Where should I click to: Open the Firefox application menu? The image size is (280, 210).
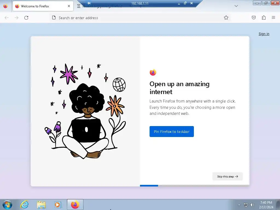click(x=273, y=17)
